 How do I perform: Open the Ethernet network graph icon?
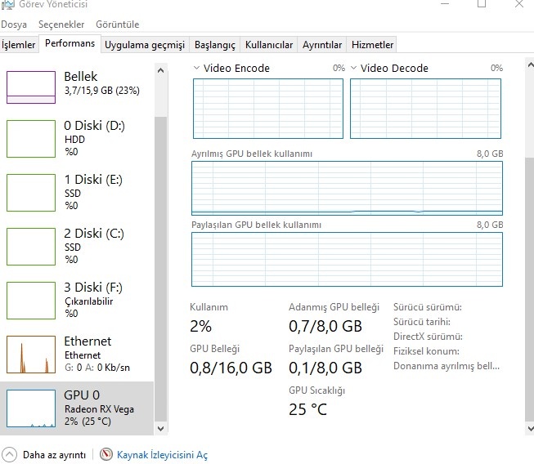[31, 353]
